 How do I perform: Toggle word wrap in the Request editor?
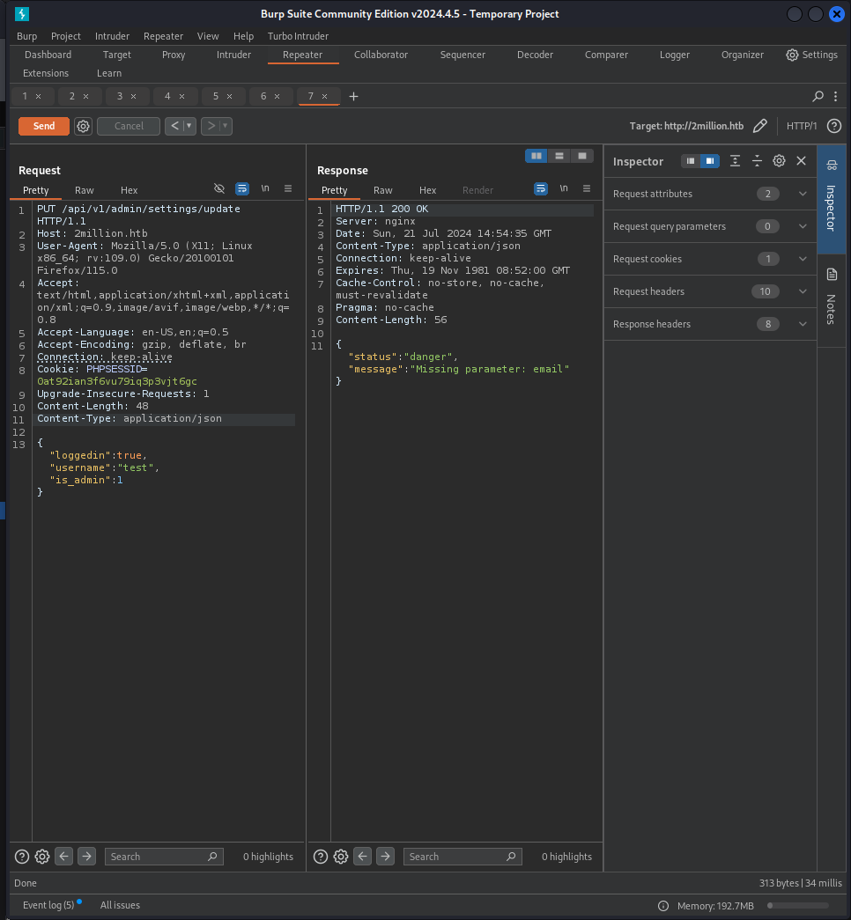[242, 188]
